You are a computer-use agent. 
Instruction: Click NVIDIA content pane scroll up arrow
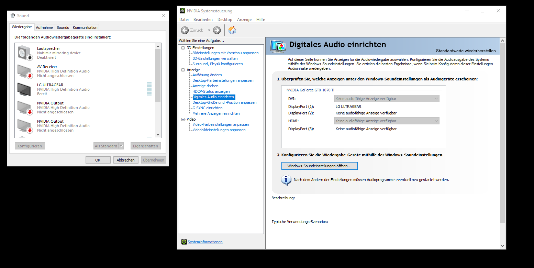503,41
